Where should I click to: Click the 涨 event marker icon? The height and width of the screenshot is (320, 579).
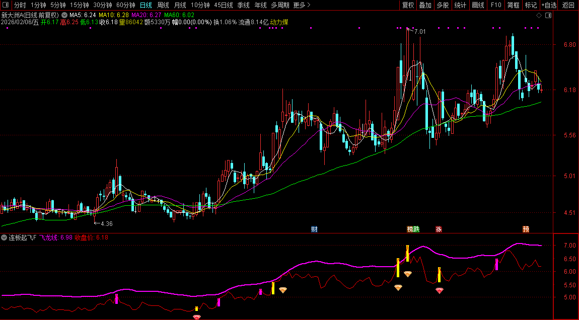tap(439, 229)
